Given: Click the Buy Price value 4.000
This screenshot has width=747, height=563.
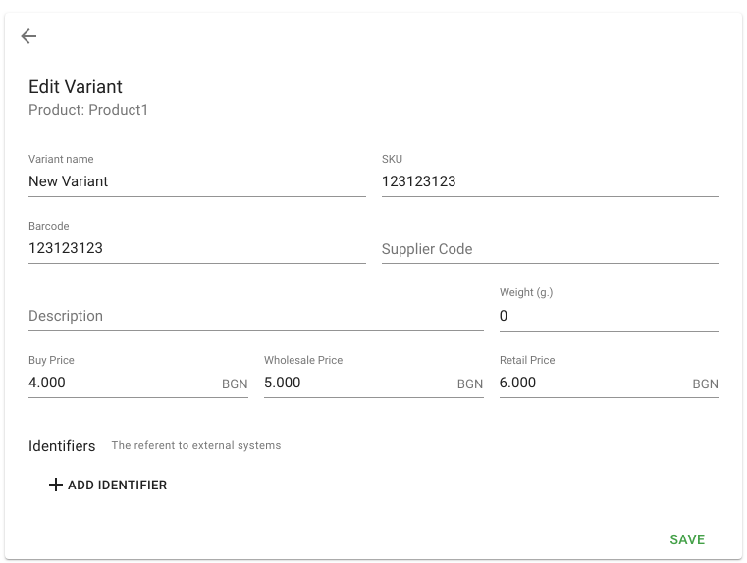Looking at the screenshot, I should [x=47, y=383].
